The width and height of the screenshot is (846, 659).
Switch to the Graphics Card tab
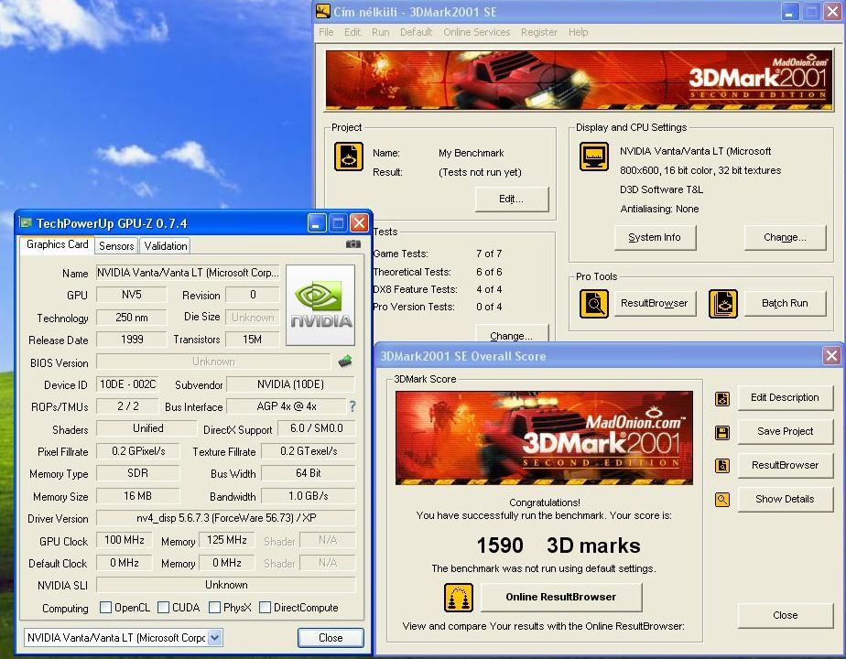click(57, 244)
